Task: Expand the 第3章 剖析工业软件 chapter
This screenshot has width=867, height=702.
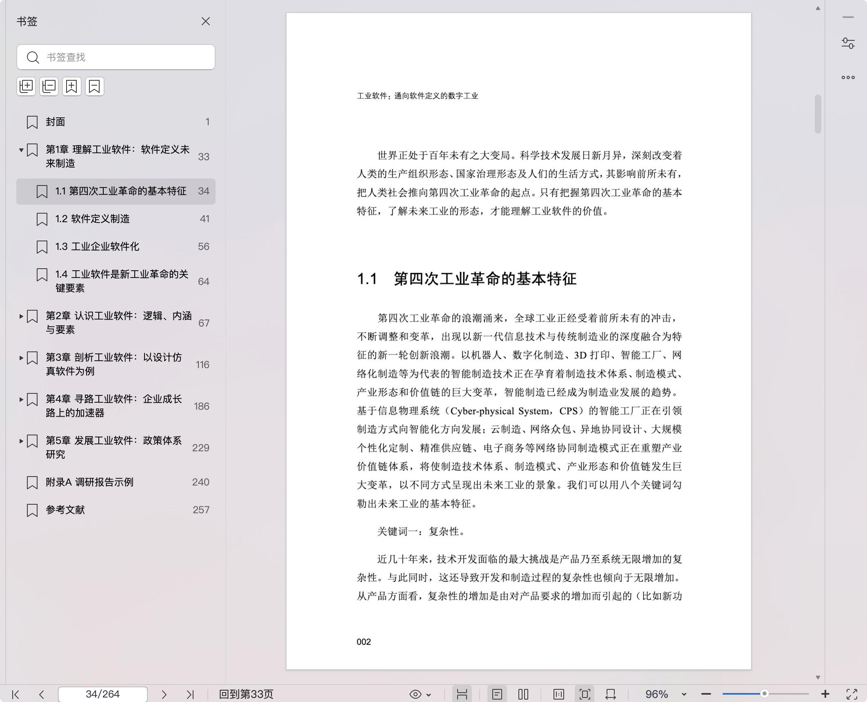Action: [21, 358]
